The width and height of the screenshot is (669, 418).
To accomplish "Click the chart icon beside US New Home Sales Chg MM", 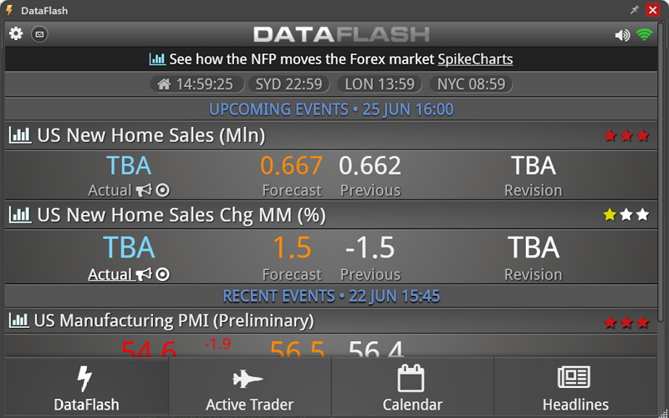I will (x=20, y=215).
